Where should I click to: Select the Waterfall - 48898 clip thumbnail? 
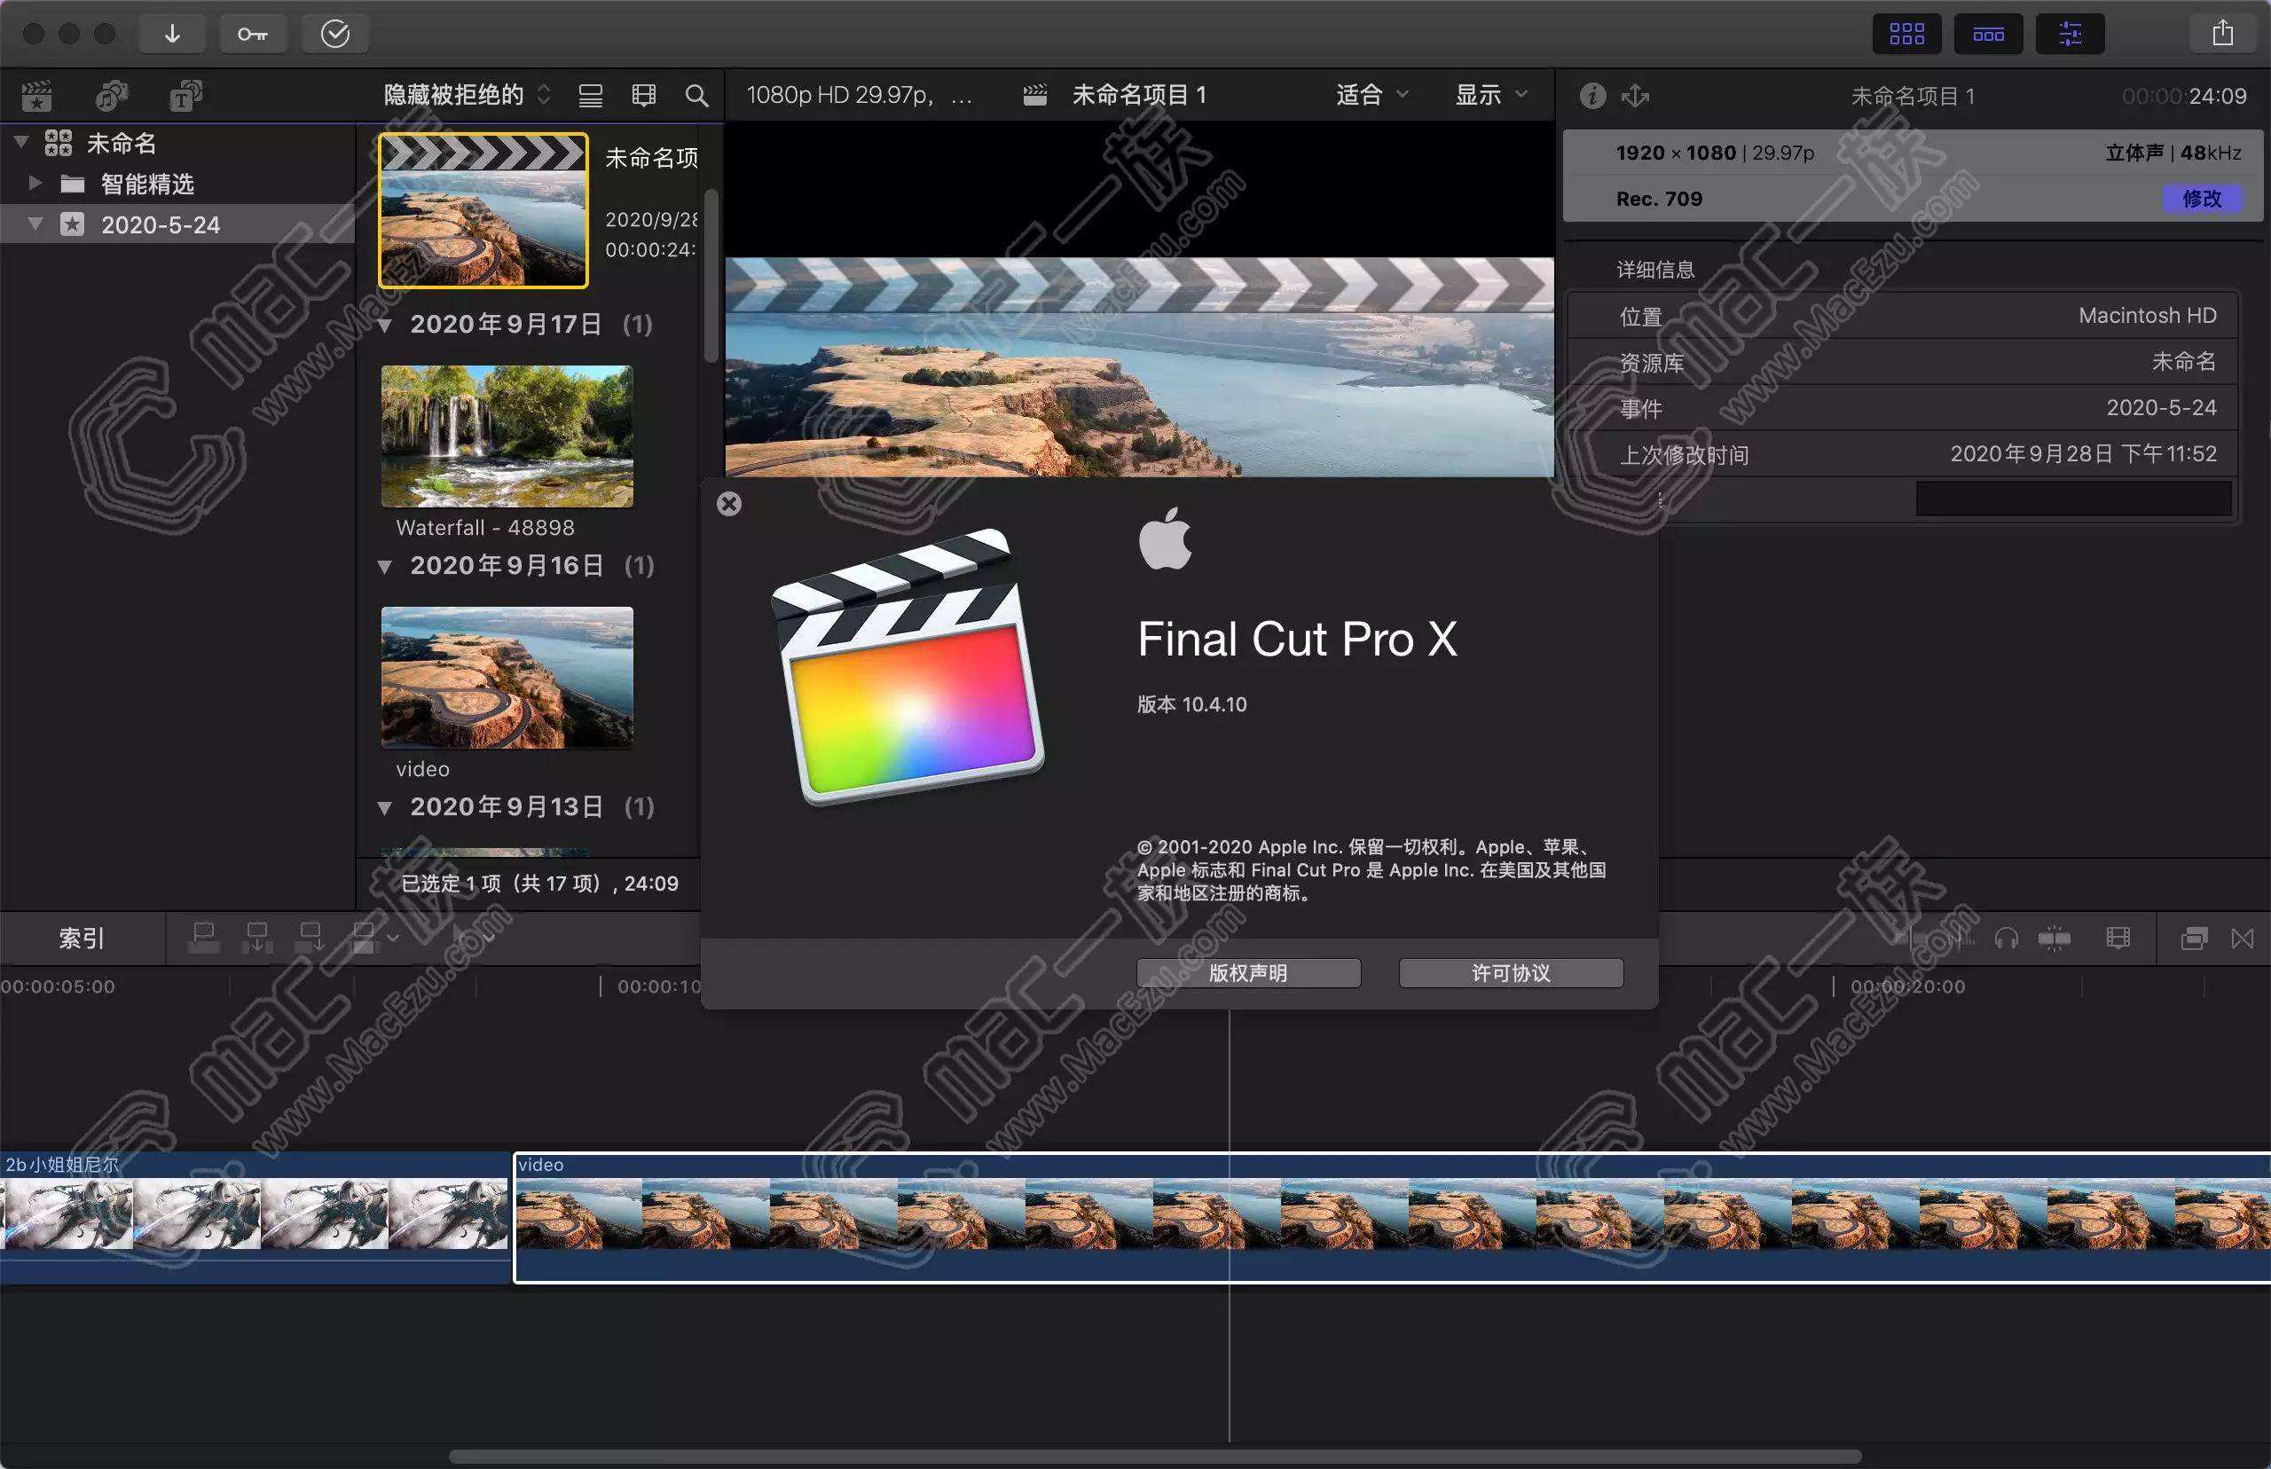507,436
